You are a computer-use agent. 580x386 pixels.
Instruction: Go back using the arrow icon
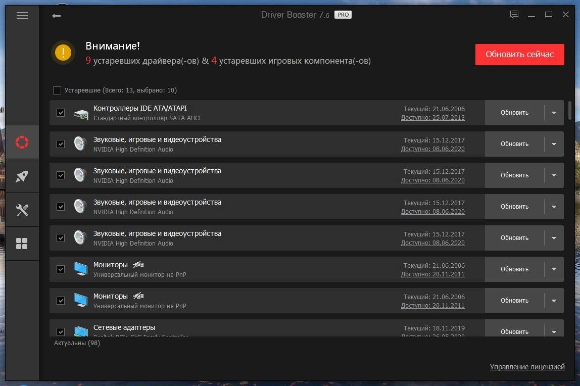coord(56,16)
